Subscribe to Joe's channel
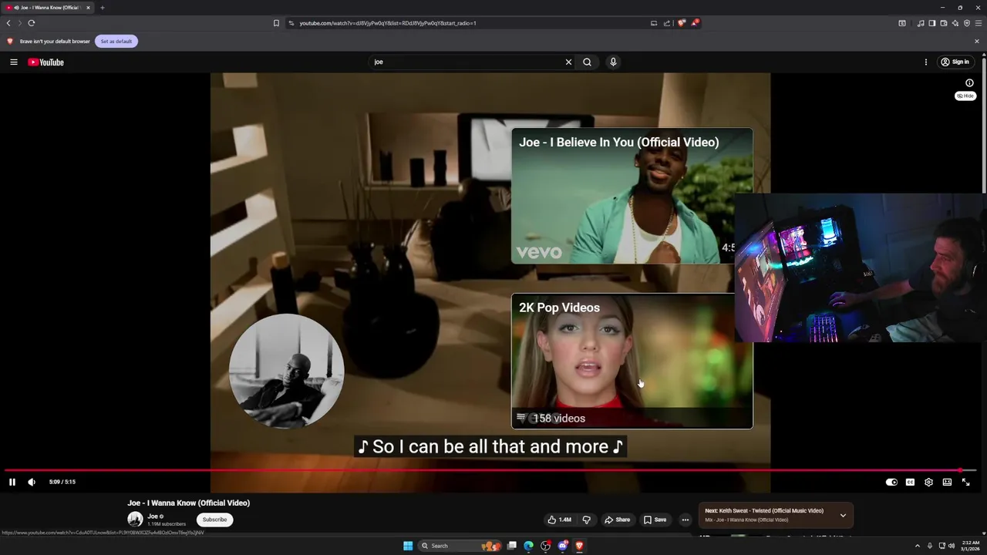Viewport: 987px width, 555px height. coord(214,520)
